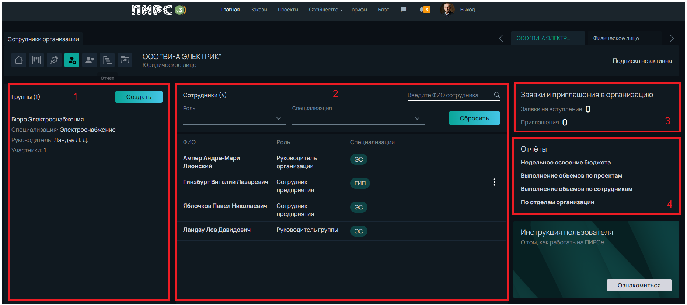The height and width of the screenshot is (305, 687).
Task: Click the Сбросить filters button
Action: 474,118
